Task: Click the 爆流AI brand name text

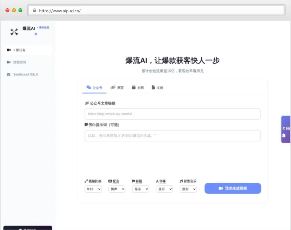Action: (29, 29)
